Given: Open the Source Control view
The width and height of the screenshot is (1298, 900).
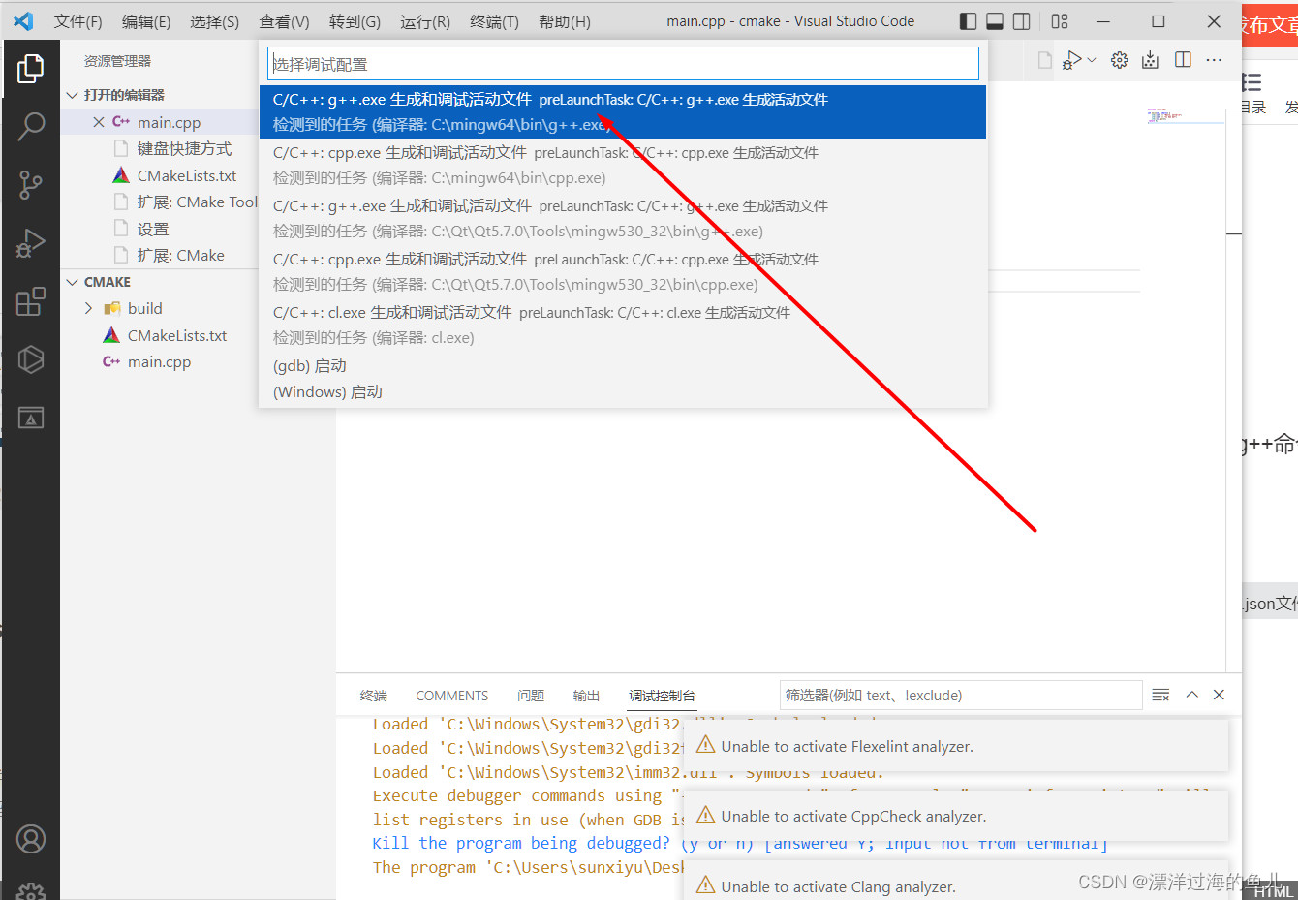Looking at the screenshot, I should pos(31,184).
